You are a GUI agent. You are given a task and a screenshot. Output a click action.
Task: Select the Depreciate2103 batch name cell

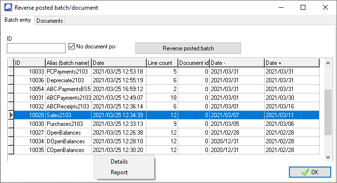pos(68,80)
